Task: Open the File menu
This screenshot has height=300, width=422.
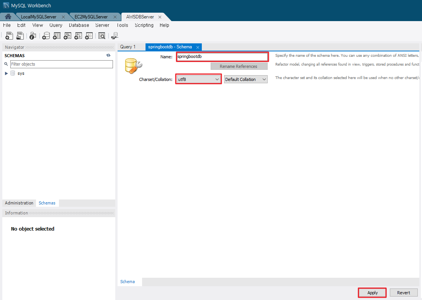Action: click(x=7, y=25)
